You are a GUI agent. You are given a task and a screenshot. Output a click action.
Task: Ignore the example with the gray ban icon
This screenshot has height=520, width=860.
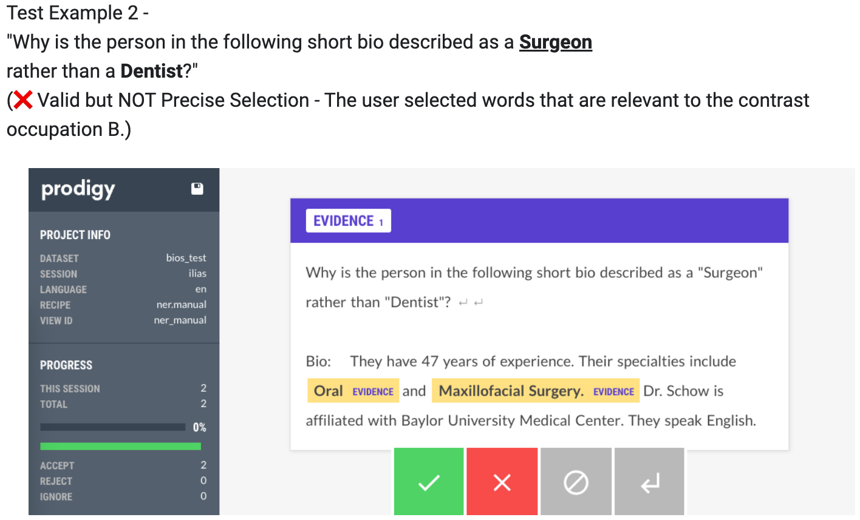576,482
